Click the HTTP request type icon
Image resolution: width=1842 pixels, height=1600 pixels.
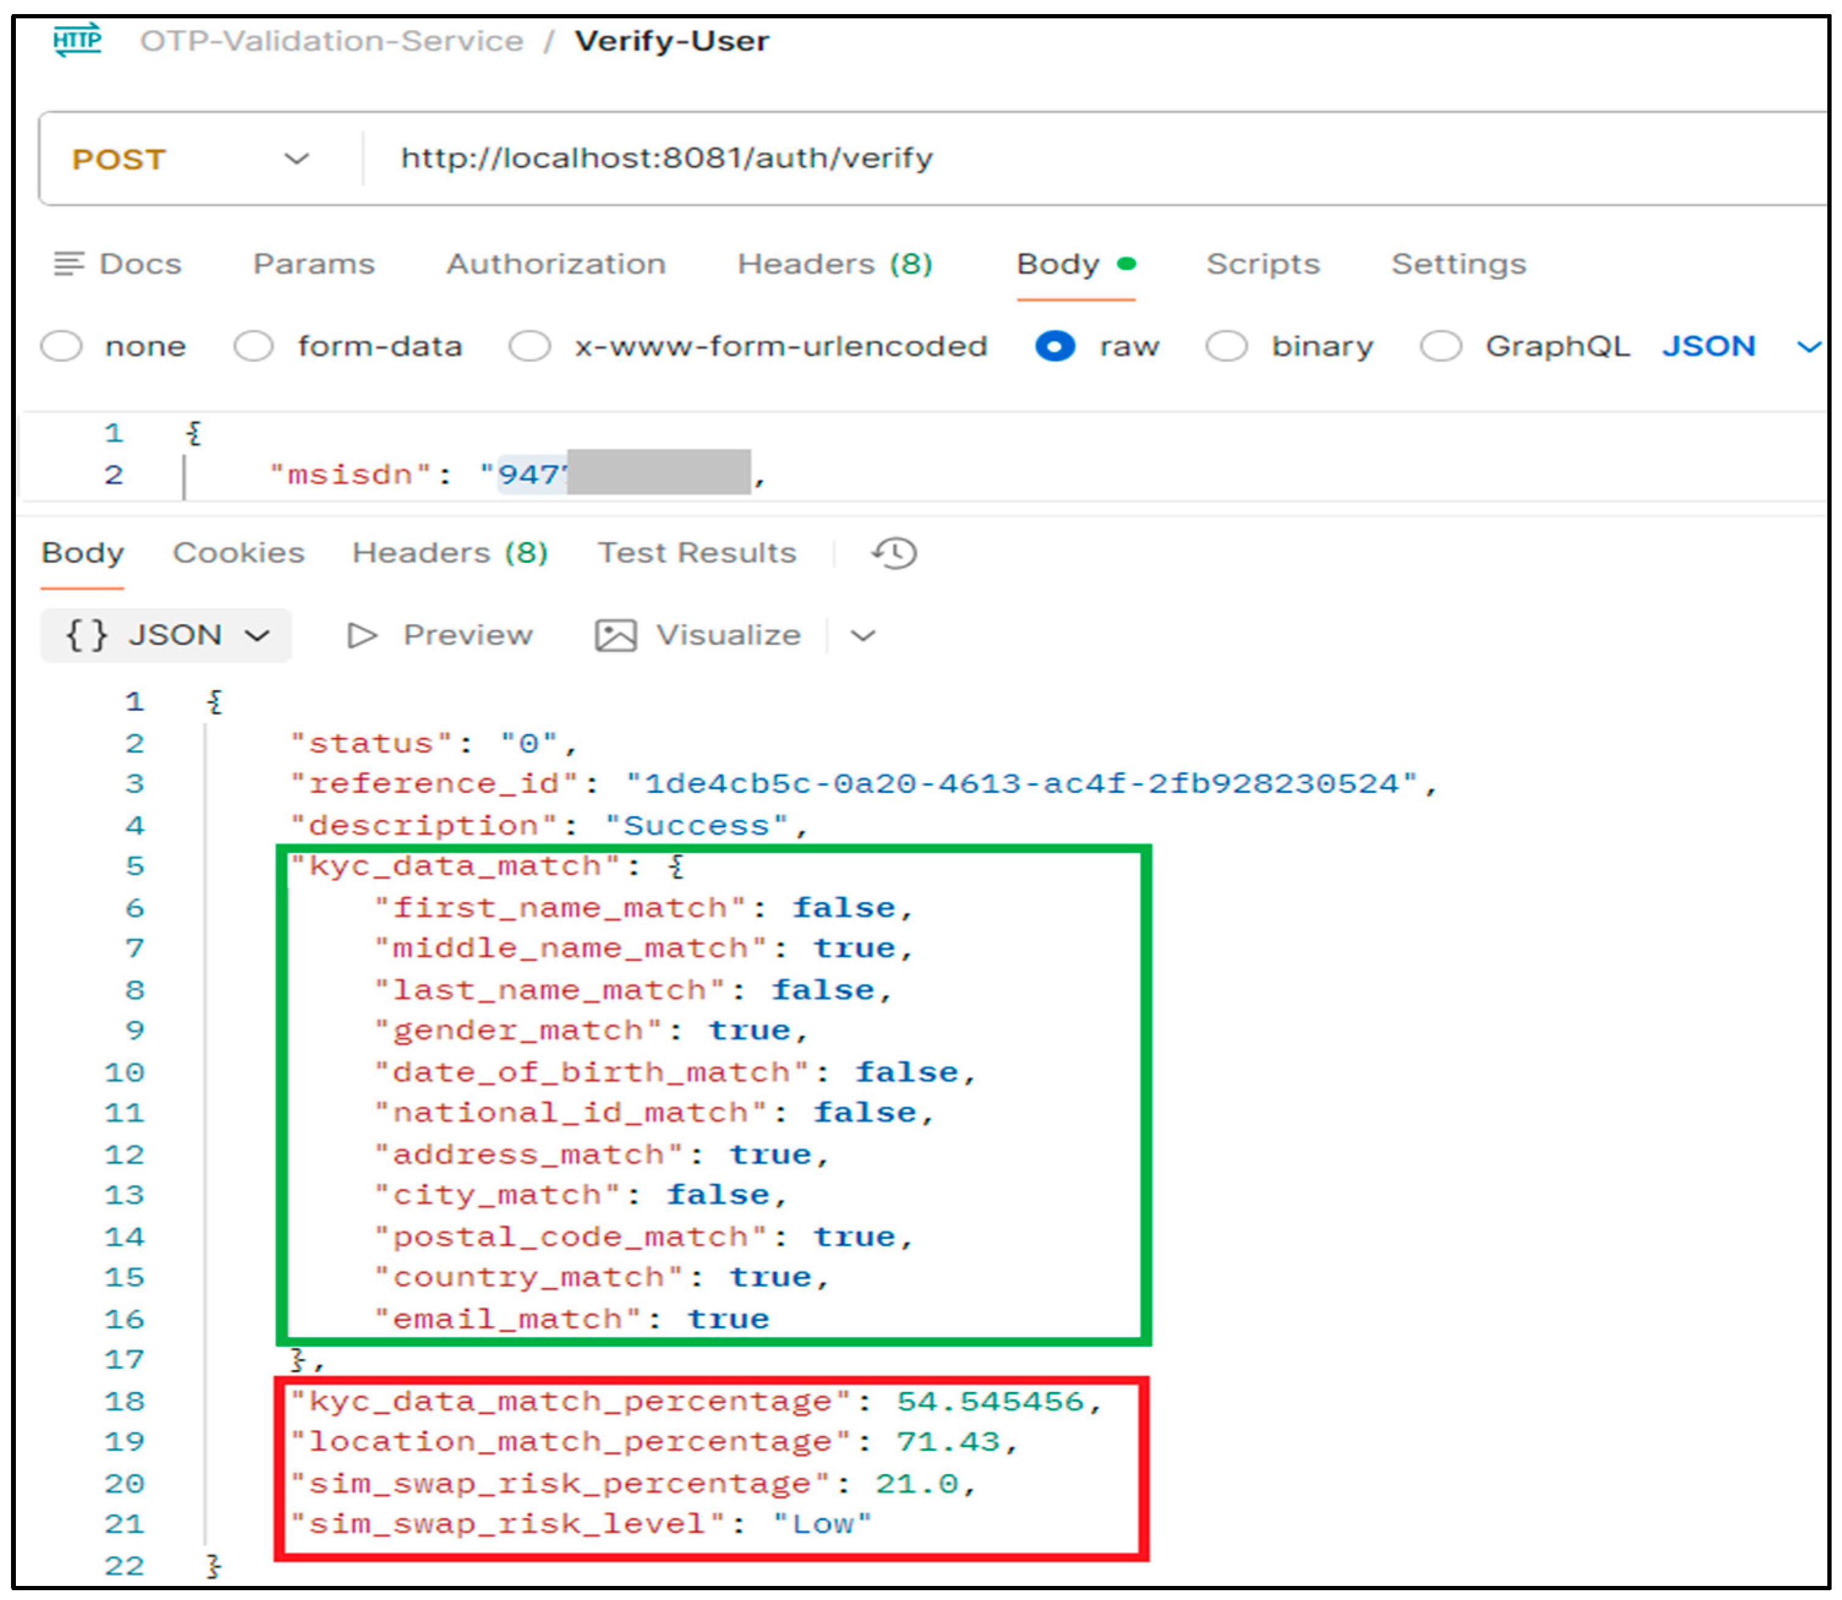click(77, 40)
